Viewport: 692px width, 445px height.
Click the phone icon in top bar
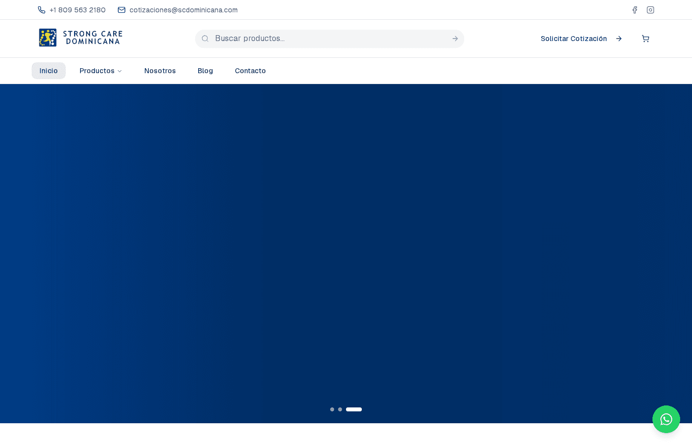42,10
